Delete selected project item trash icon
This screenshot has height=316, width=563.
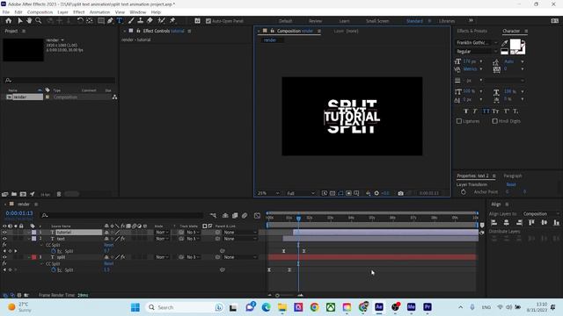(x=59, y=194)
